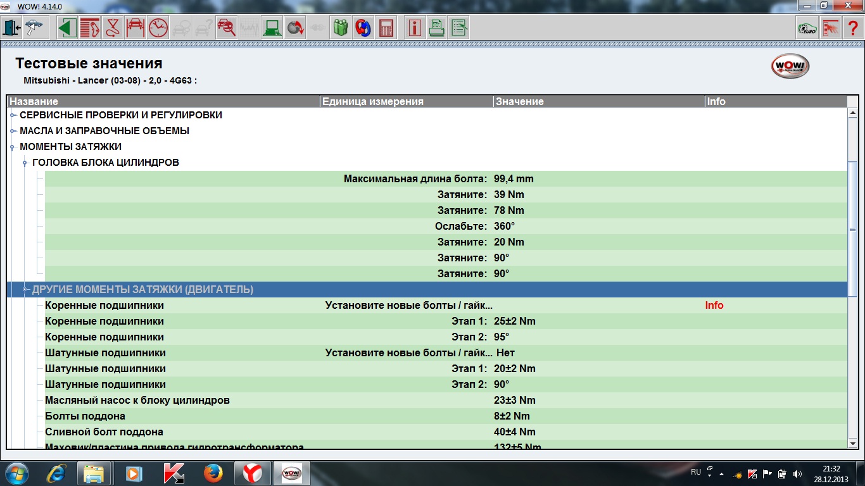Click the car with magnifier search icon
865x486 pixels.
click(x=226, y=28)
